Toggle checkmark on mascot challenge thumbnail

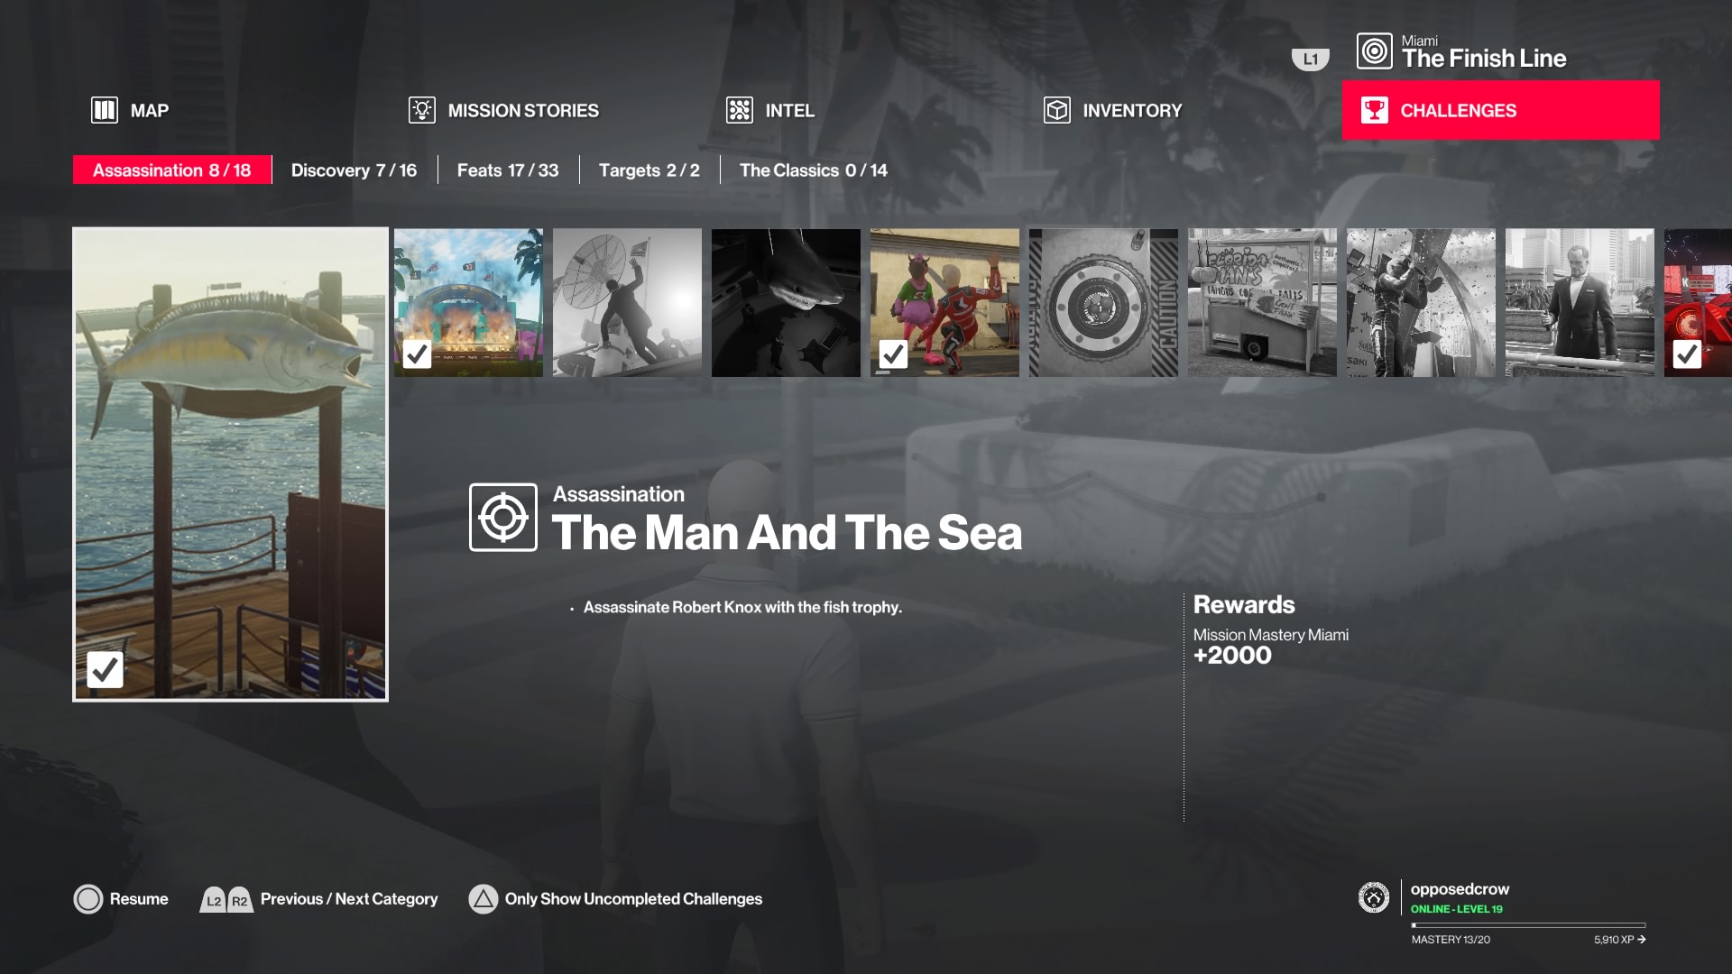coord(893,354)
